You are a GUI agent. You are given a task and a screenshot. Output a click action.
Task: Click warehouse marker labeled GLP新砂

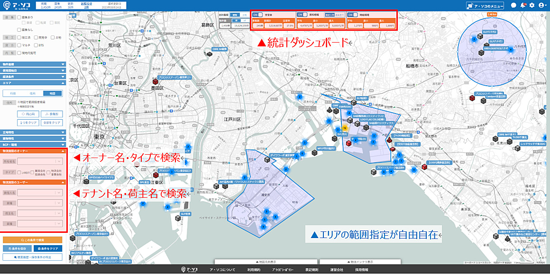tap(178, 218)
